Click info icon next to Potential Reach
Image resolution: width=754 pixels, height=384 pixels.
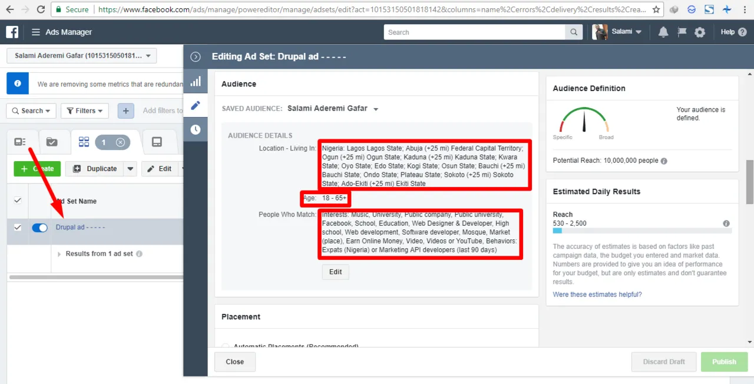tap(664, 161)
